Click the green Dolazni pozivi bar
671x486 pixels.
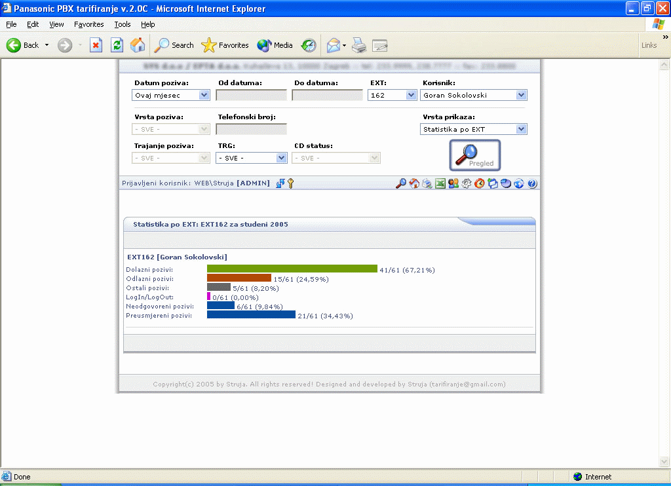[x=292, y=269]
